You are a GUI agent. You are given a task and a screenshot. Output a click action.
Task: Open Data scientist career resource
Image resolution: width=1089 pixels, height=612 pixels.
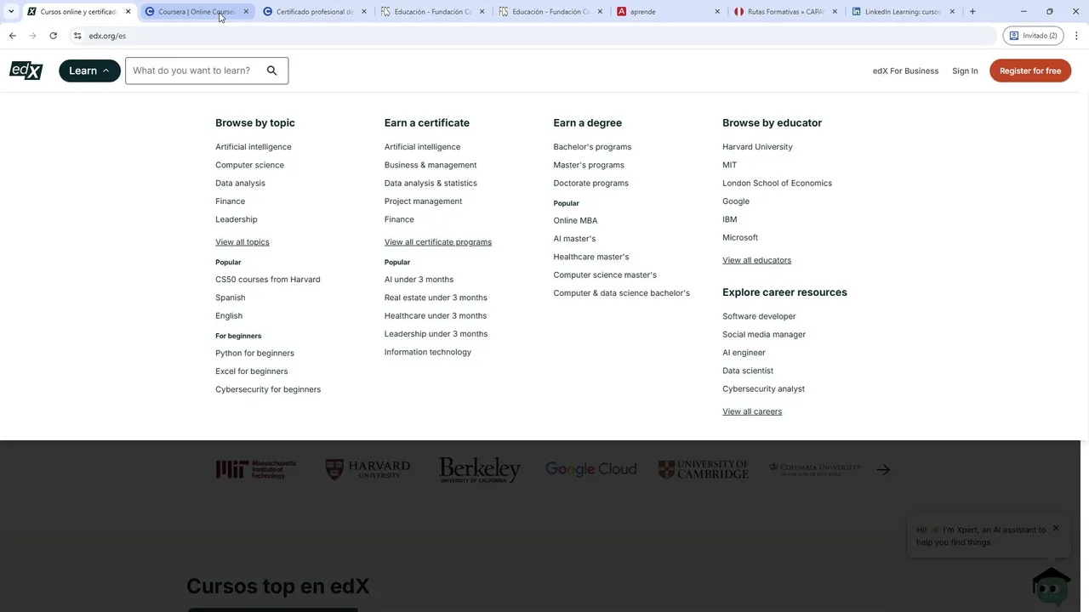748,371
